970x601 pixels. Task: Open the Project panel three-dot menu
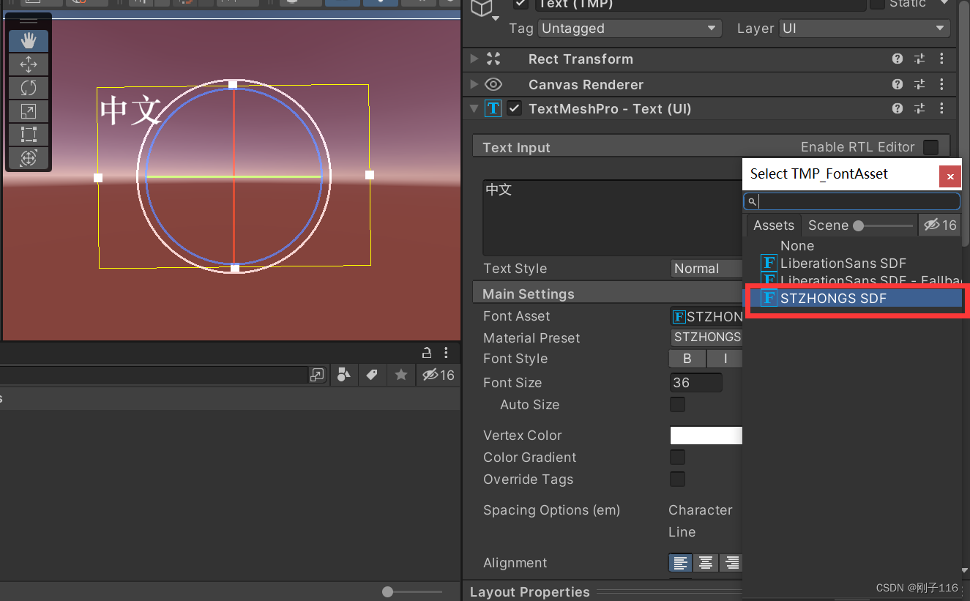446,353
